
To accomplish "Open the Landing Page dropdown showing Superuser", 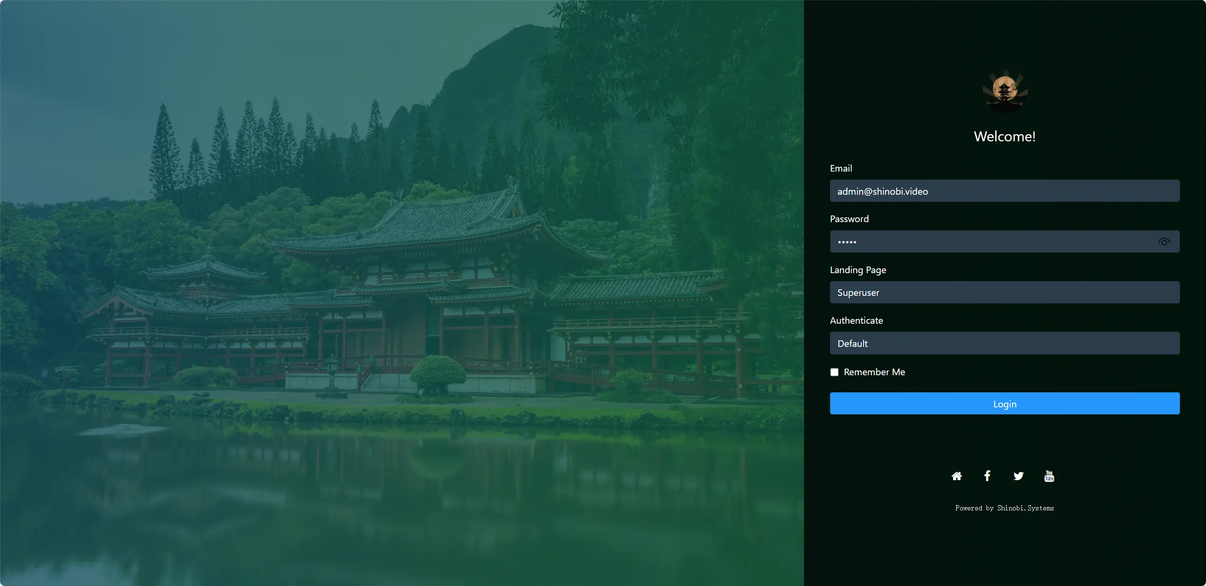I will 1005,293.
